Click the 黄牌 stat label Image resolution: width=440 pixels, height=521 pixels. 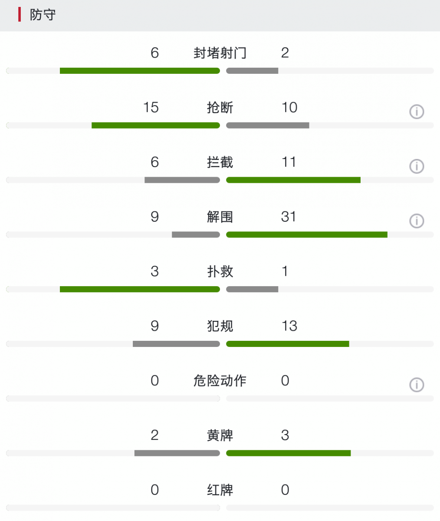[x=220, y=435]
